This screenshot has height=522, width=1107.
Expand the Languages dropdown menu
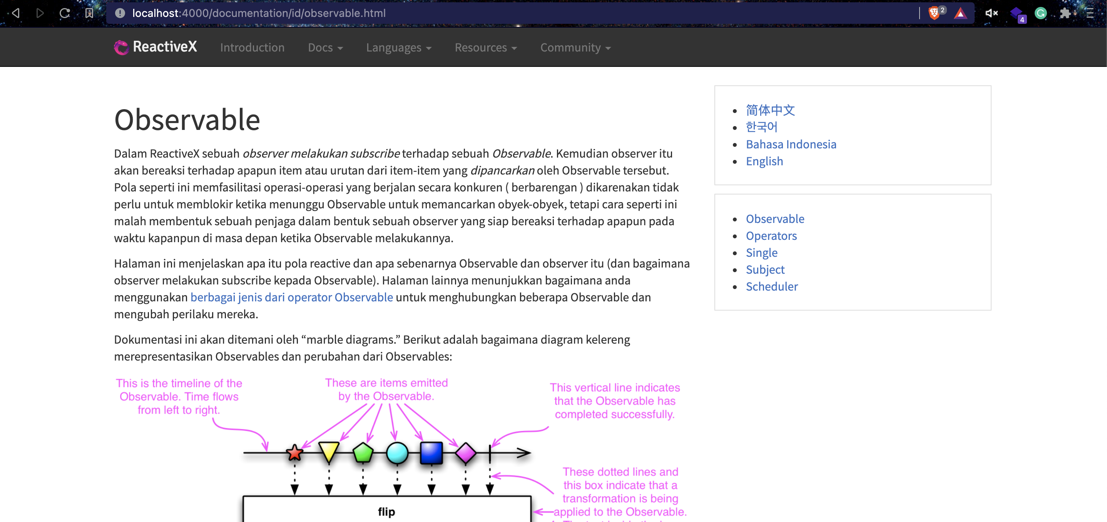click(398, 48)
